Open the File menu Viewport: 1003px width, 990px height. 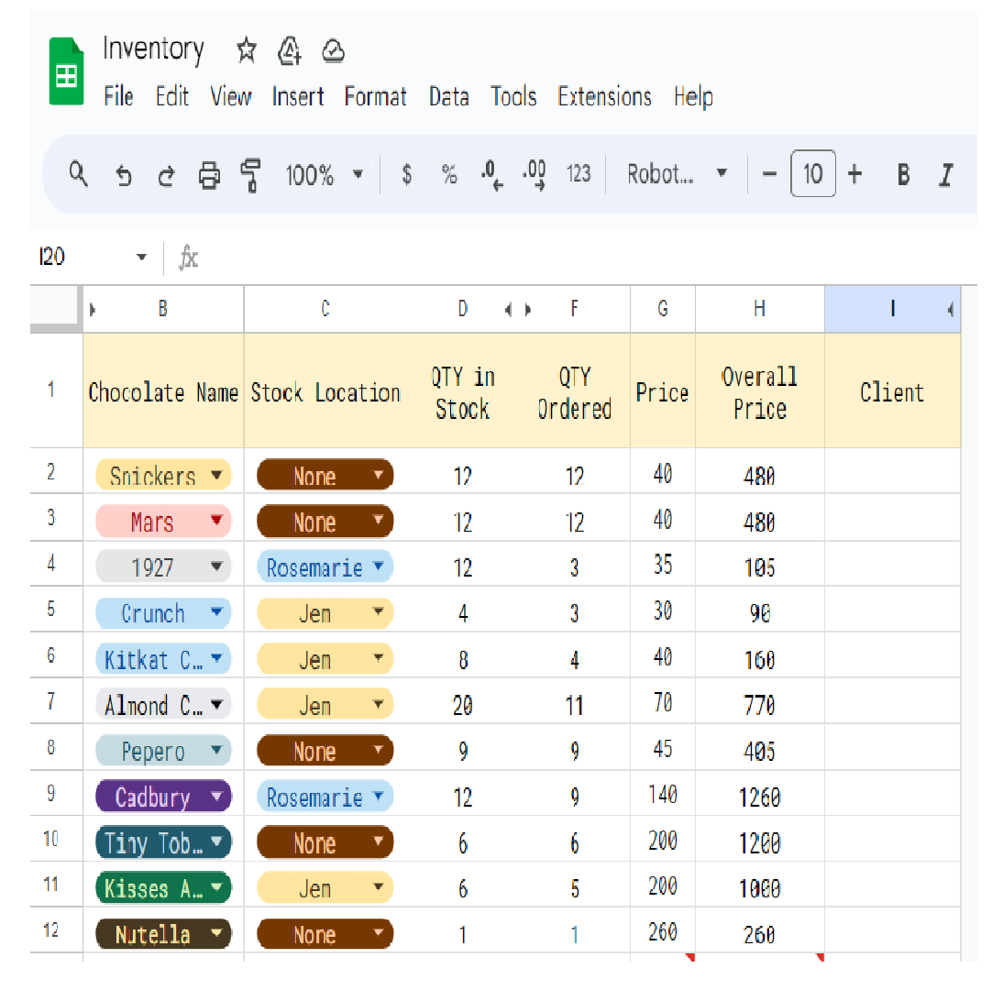118,96
